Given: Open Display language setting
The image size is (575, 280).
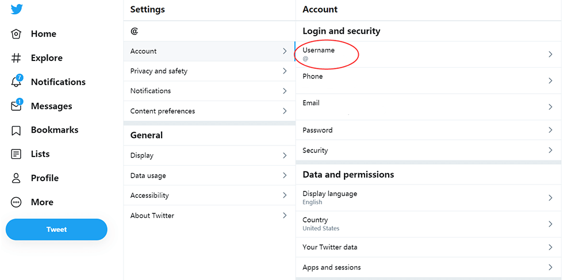Looking at the screenshot, I should click(x=330, y=197).
